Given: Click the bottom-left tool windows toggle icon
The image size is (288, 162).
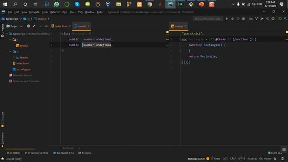Looking at the screenshot, I should coord(2,159).
